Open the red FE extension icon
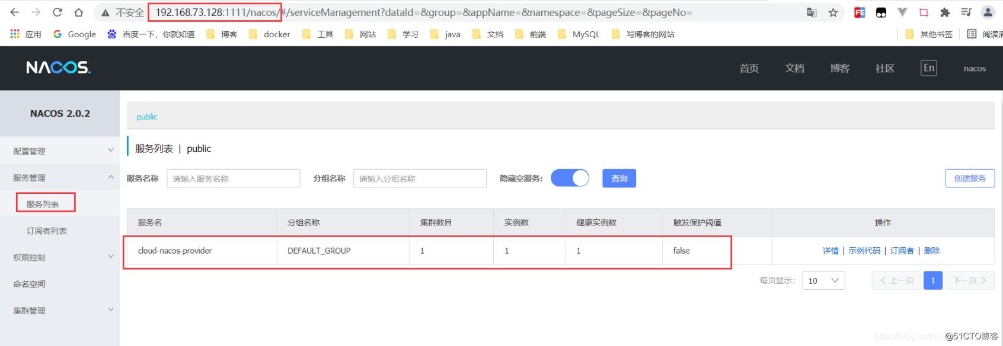 pos(860,12)
